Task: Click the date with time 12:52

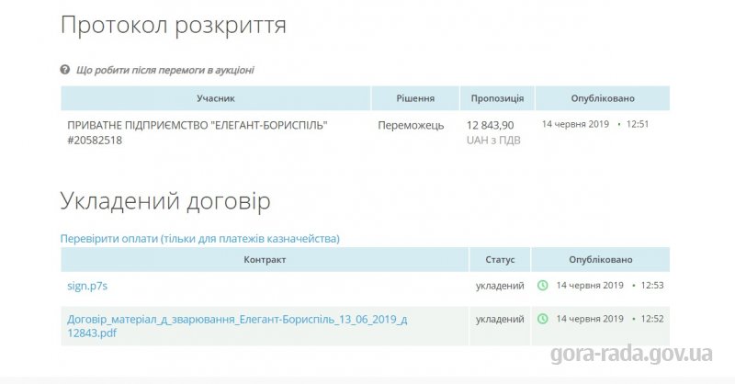Action: tap(610, 319)
